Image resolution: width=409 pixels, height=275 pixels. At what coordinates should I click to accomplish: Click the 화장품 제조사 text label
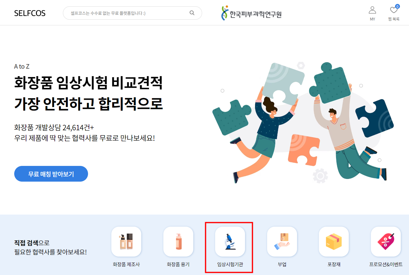coord(126,264)
